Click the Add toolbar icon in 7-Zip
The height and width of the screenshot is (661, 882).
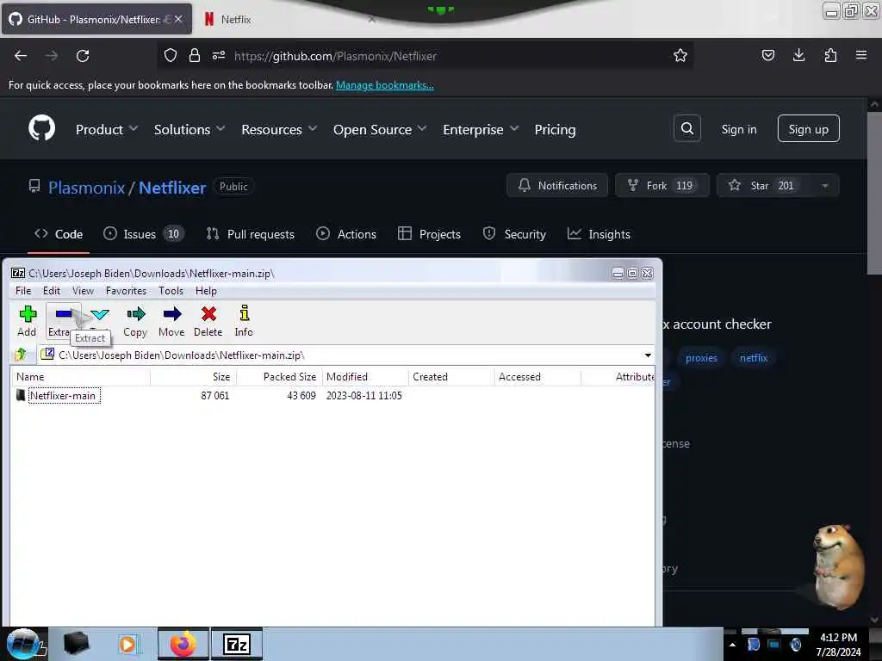pyautogui.click(x=27, y=321)
